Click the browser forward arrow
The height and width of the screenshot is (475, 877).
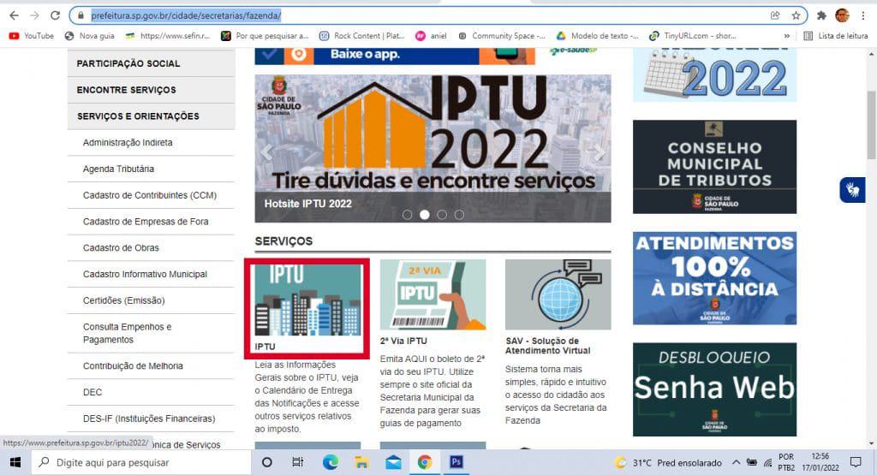point(34,15)
